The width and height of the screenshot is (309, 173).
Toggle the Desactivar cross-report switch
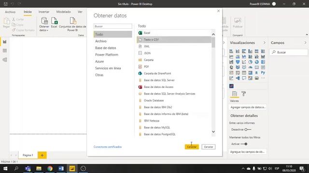pyautogui.click(x=248, y=130)
